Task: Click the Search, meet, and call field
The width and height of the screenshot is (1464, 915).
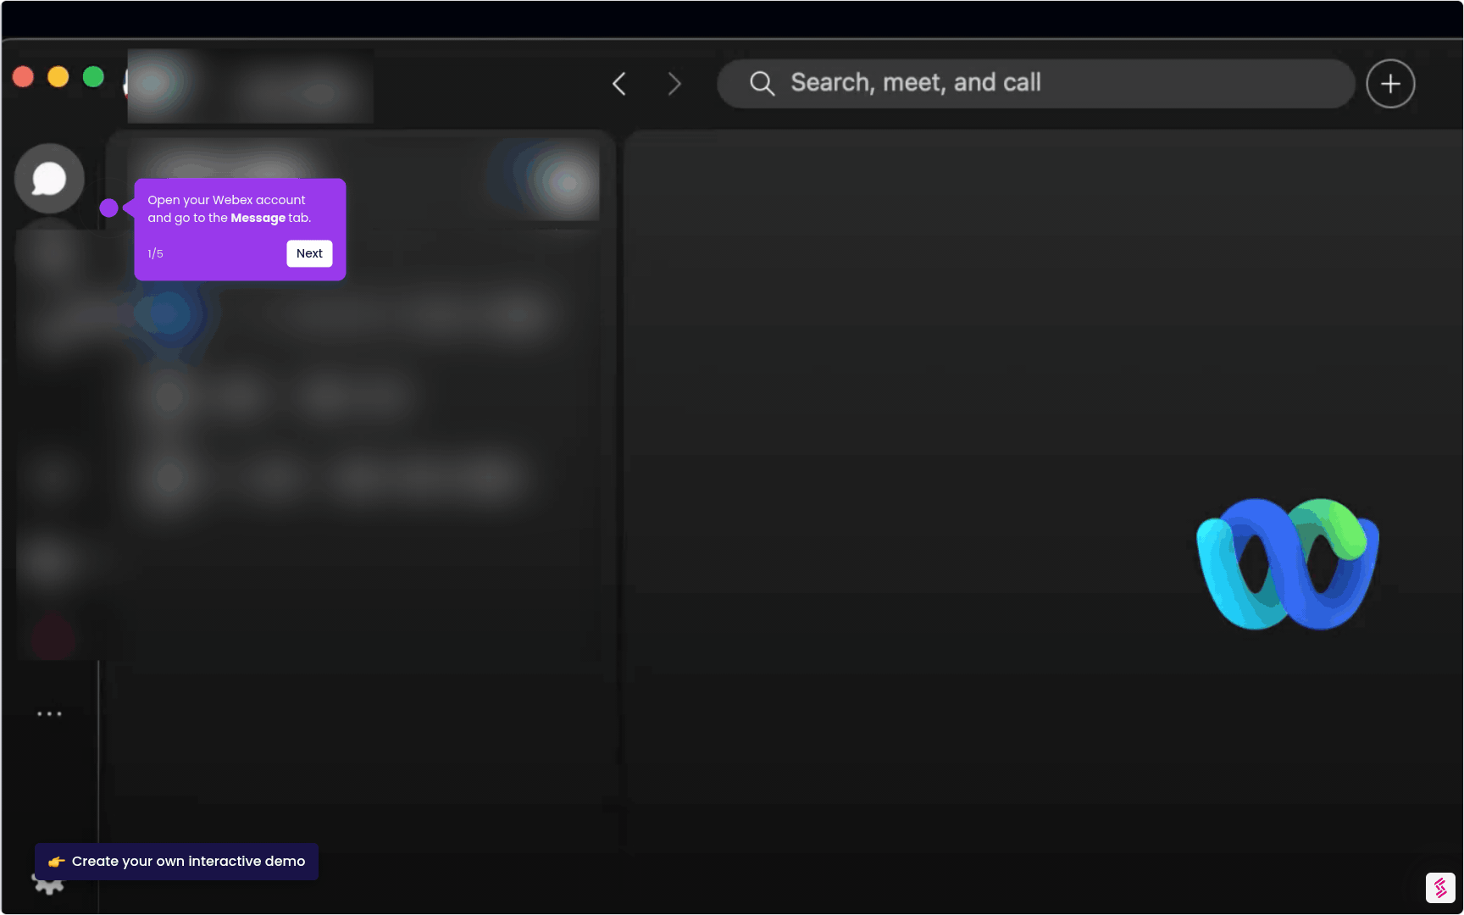Action: (1035, 83)
